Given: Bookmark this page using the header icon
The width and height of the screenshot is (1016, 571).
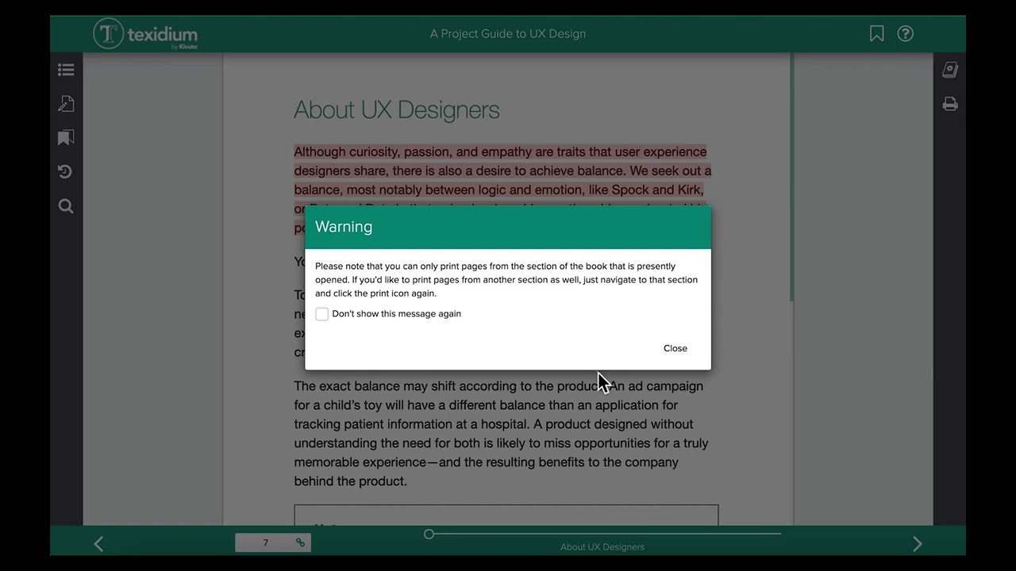Looking at the screenshot, I should [x=876, y=33].
